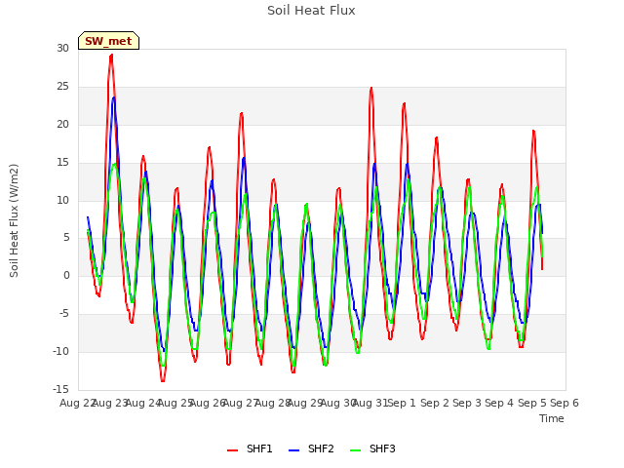Viewport: 624px width, 468px height.
Task: Toggle the SHF2 series in legend
Action: pos(311,448)
